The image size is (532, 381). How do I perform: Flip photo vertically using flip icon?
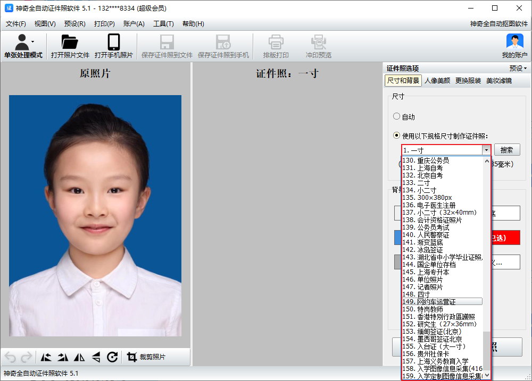[x=96, y=357]
